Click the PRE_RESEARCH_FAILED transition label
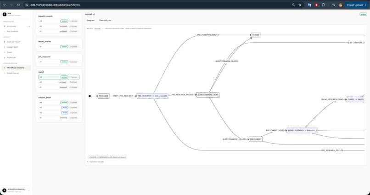370x195 pixels. (332, 150)
